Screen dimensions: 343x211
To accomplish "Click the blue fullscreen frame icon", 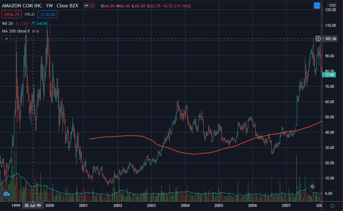I will pyautogui.click(x=317, y=5).
